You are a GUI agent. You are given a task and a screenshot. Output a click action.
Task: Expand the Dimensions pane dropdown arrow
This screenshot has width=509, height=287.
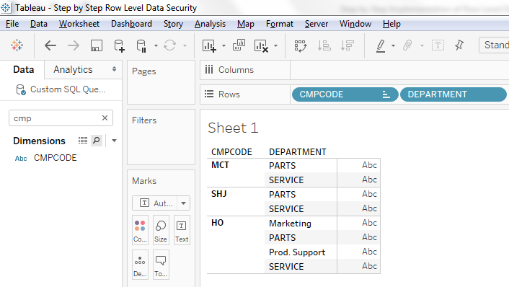114,141
